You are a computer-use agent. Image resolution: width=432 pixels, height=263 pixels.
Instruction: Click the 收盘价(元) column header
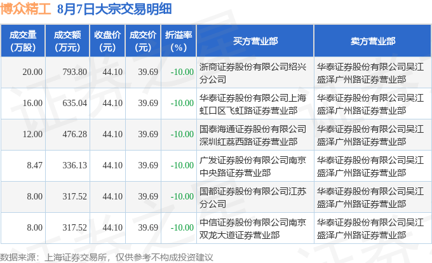click(x=107, y=41)
